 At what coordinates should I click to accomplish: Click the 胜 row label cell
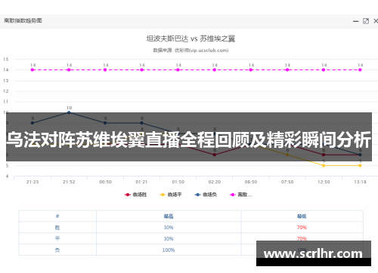[x=57, y=227]
